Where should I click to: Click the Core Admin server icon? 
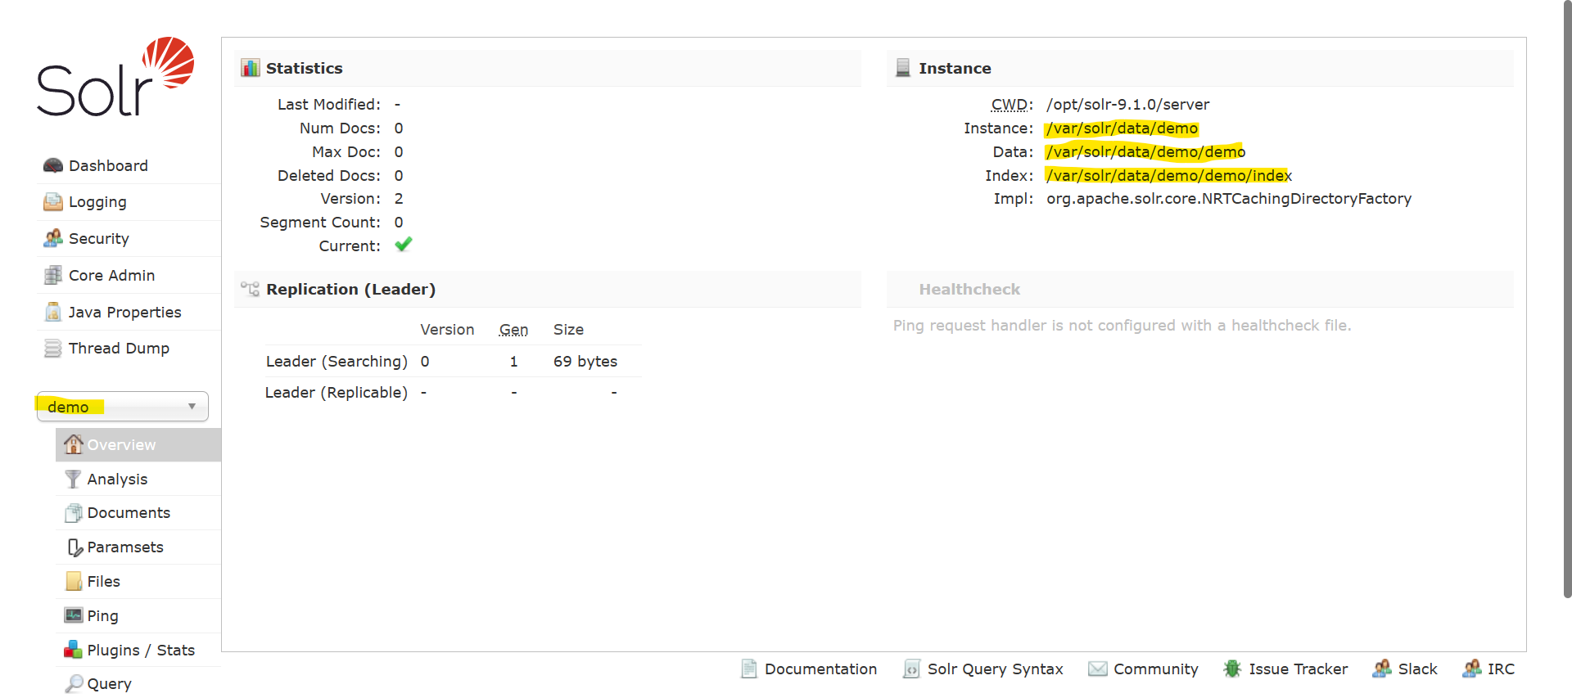pos(53,275)
